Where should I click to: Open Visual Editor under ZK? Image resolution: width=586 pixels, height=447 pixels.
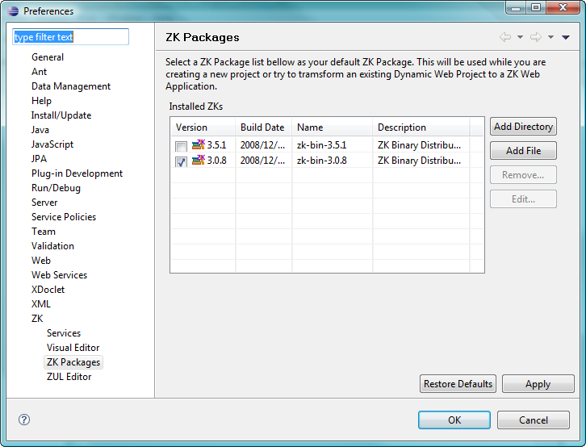point(73,348)
